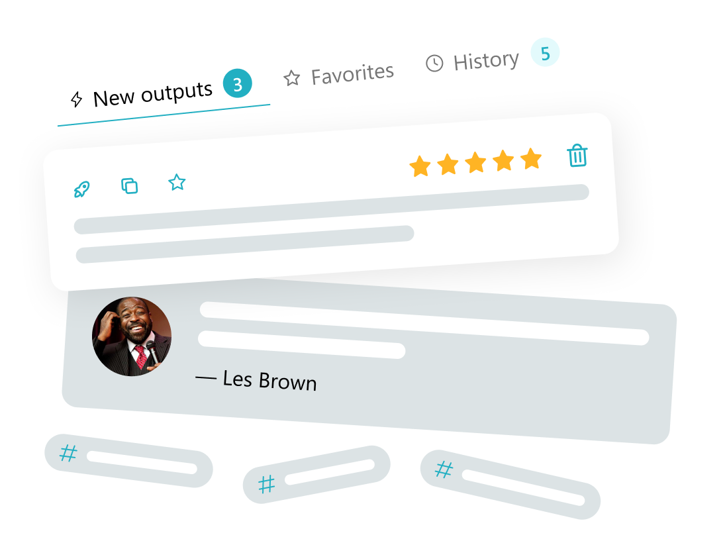Mark output as favorite with the outline star
Image resolution: width=727 pixels, height=543 pixels.
(x=177, y=182)
